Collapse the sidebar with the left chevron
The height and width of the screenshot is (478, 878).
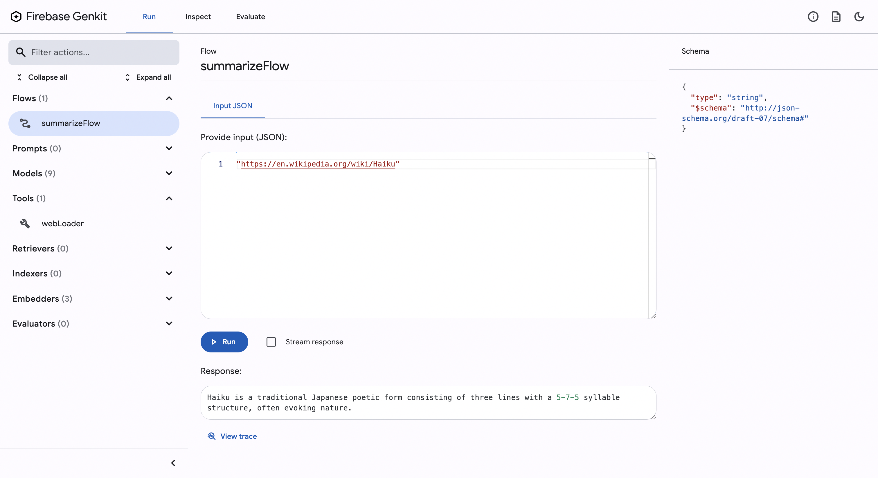[173, 463]
